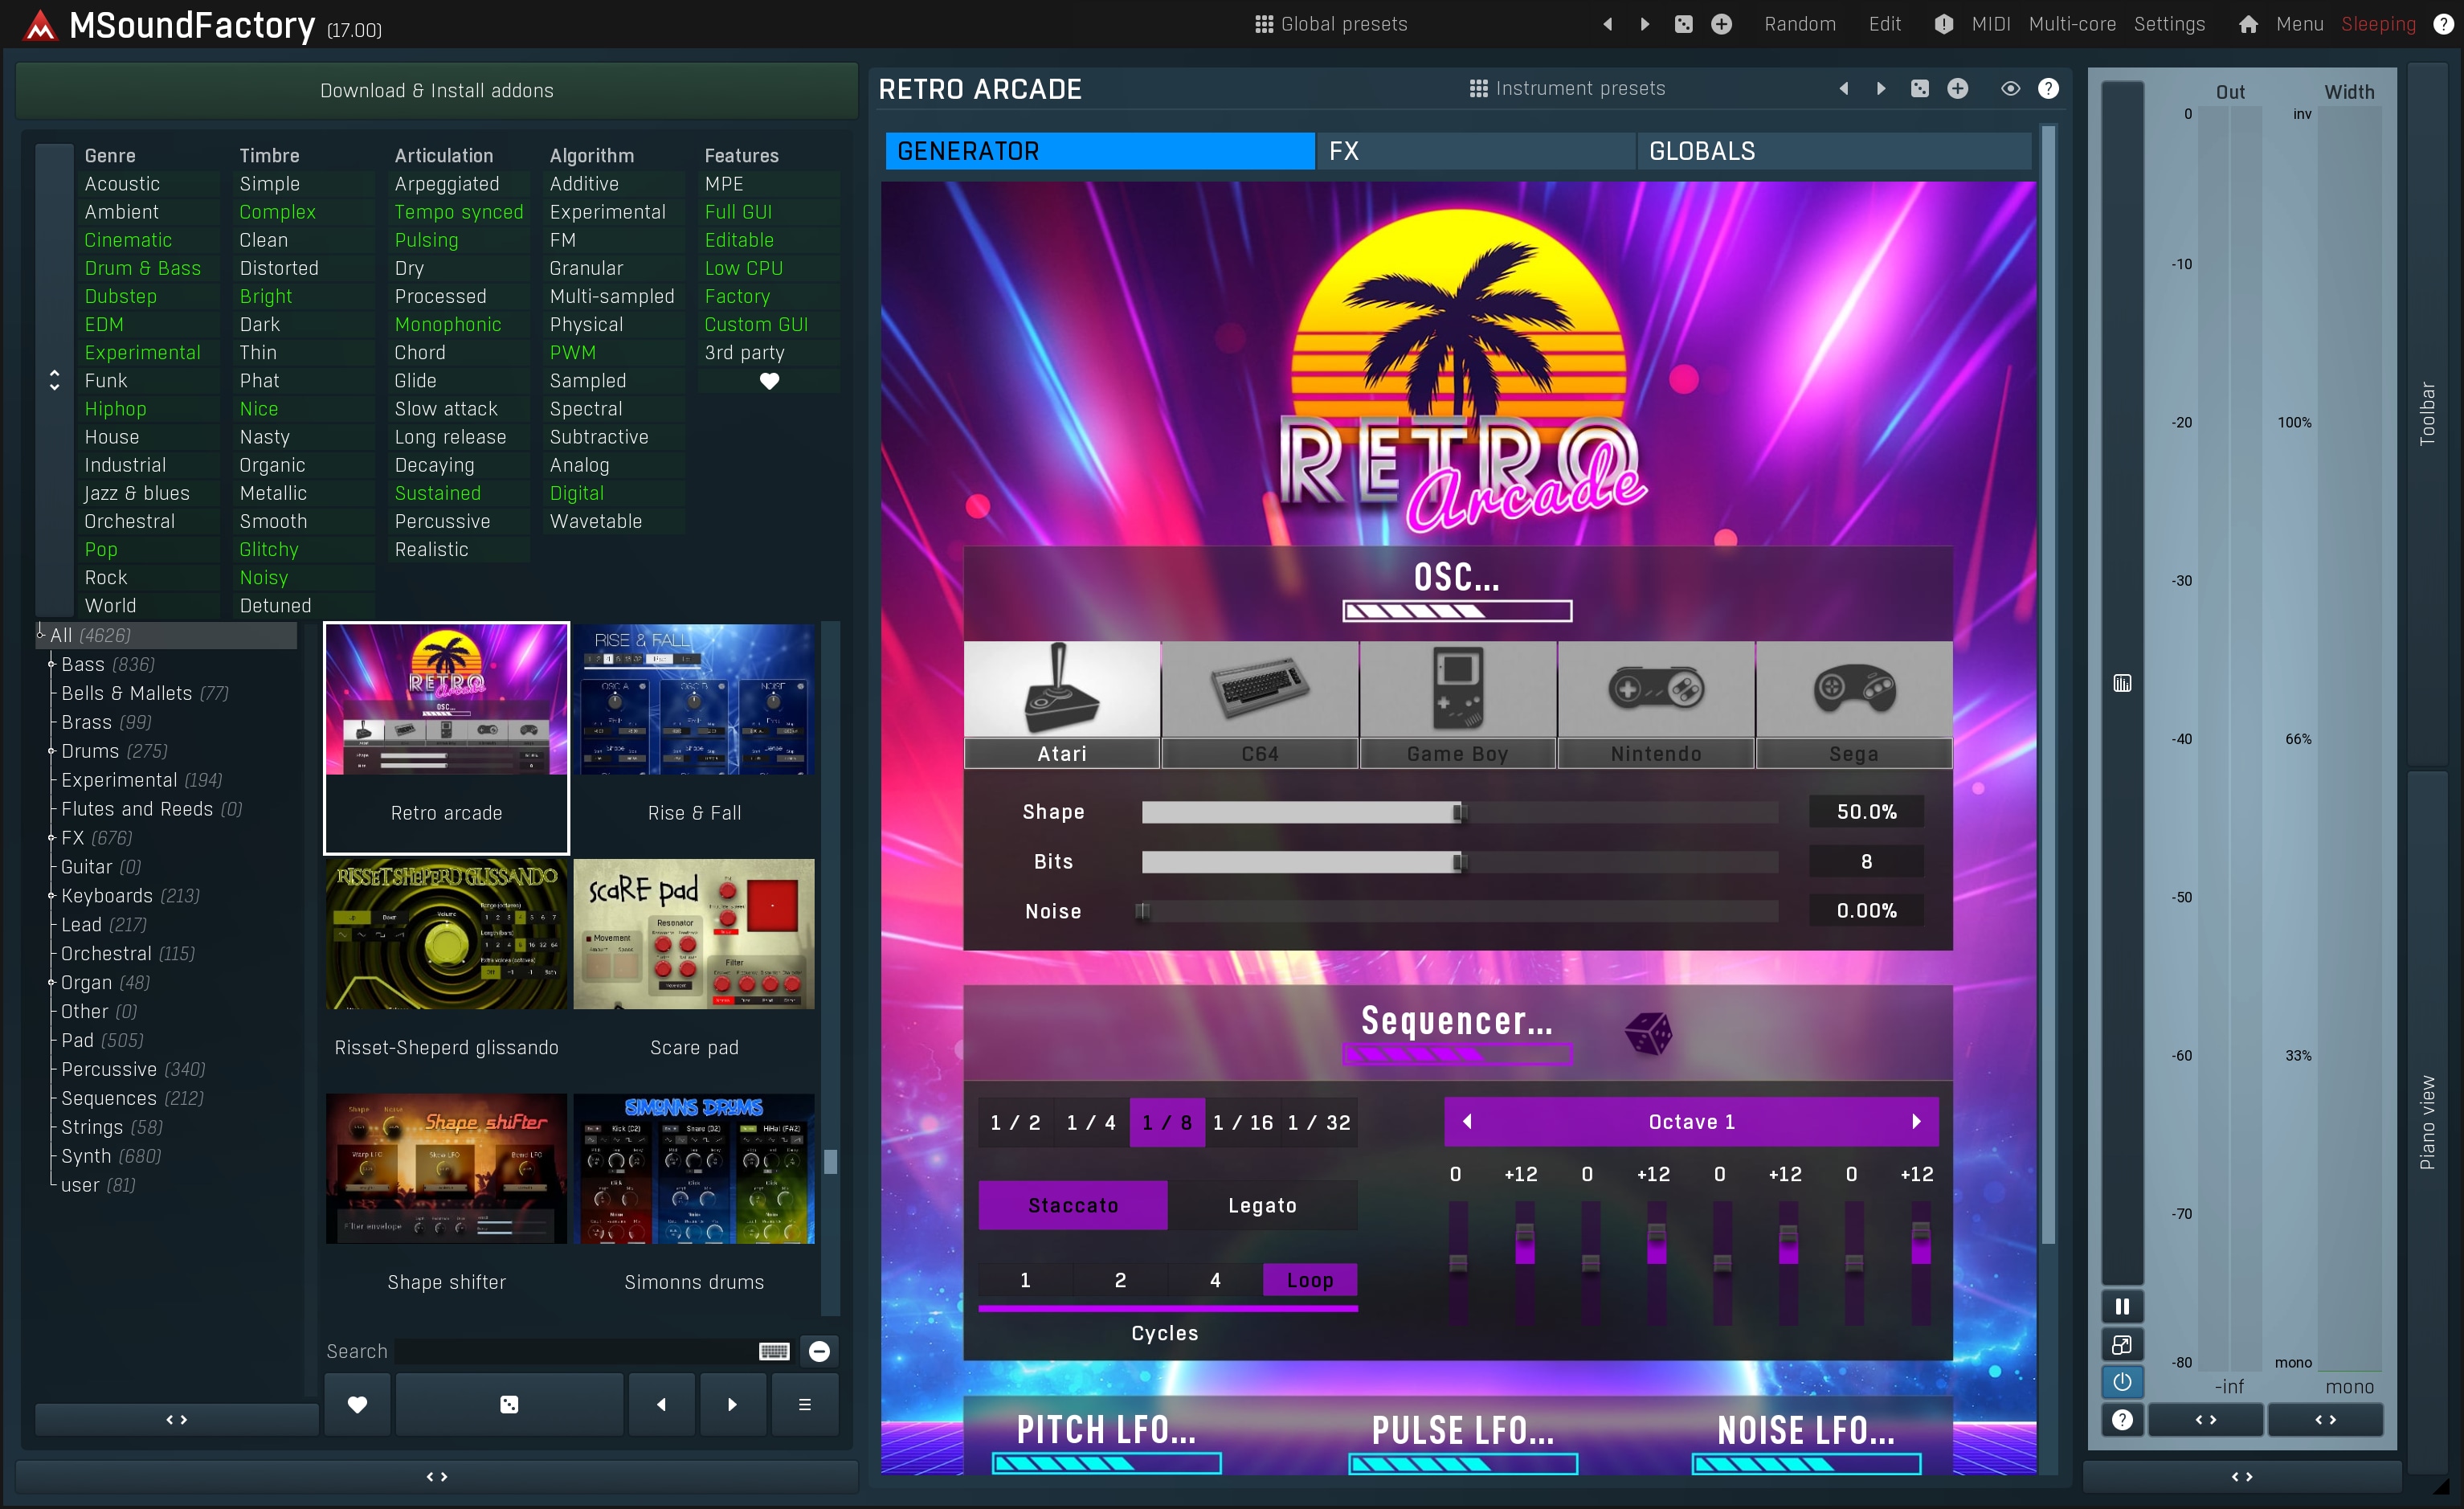
Task: Click the Random button in top bar
Action: pyautogui.click(x=1799, y=24)
